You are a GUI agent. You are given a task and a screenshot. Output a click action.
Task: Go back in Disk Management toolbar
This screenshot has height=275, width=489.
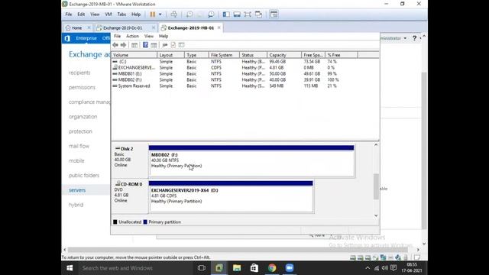pyautogui.click(x=115, y=45)
